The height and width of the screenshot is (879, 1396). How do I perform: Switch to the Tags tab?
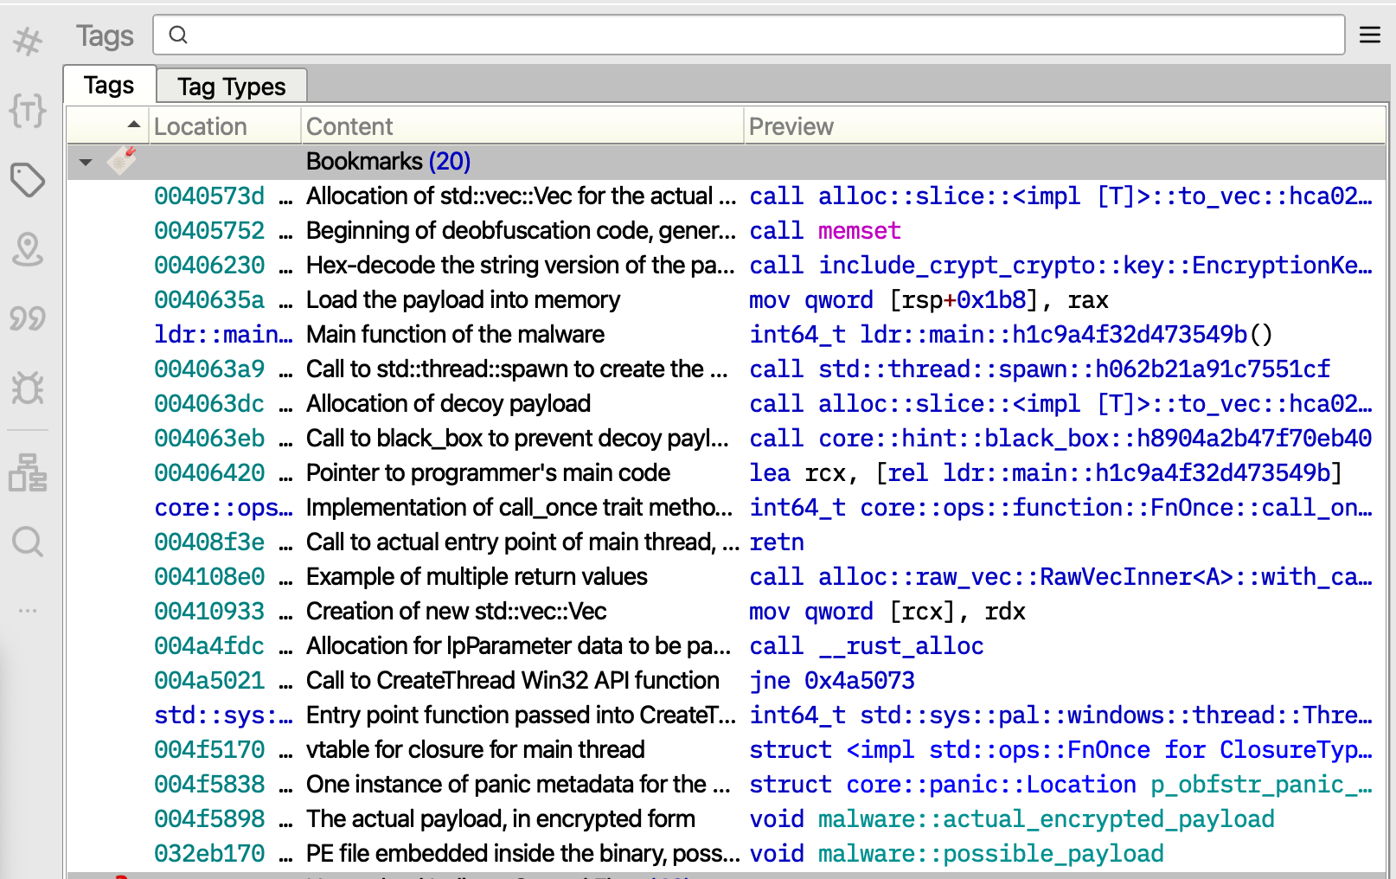(109, 85)
